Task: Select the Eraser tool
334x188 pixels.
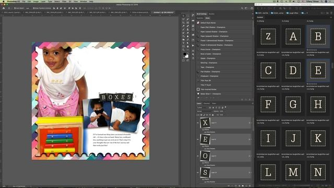Action: [x=188, y=33]
